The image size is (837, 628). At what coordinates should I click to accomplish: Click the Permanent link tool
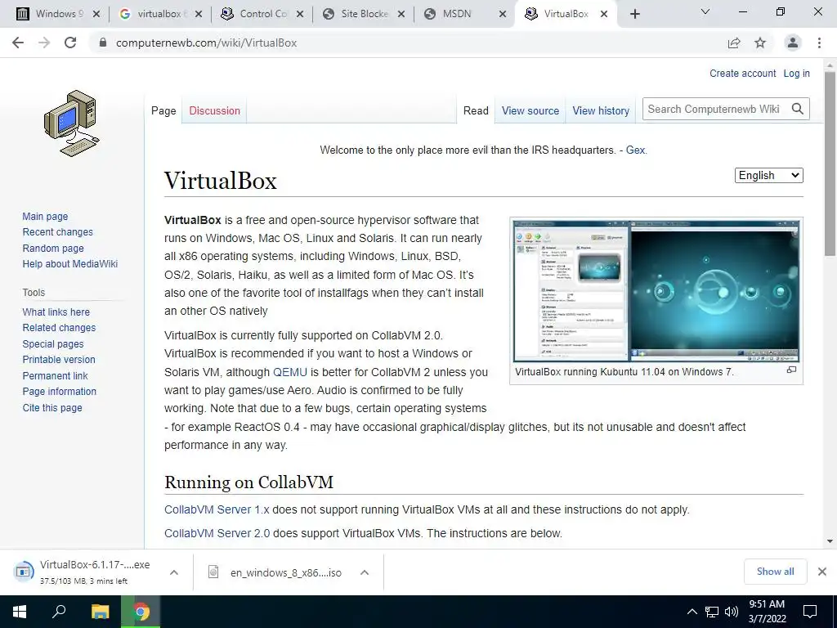[x=55, y=375]
